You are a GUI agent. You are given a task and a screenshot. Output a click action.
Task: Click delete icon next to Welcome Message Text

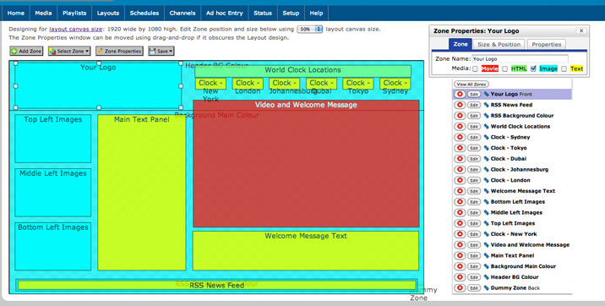tap(460, 191)
